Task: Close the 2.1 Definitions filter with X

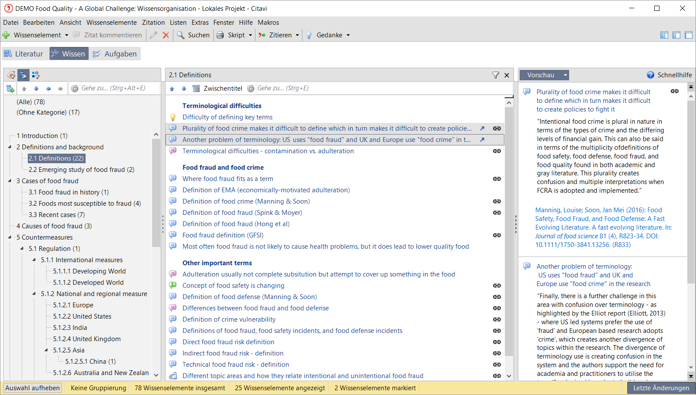Action: [507, 75]
